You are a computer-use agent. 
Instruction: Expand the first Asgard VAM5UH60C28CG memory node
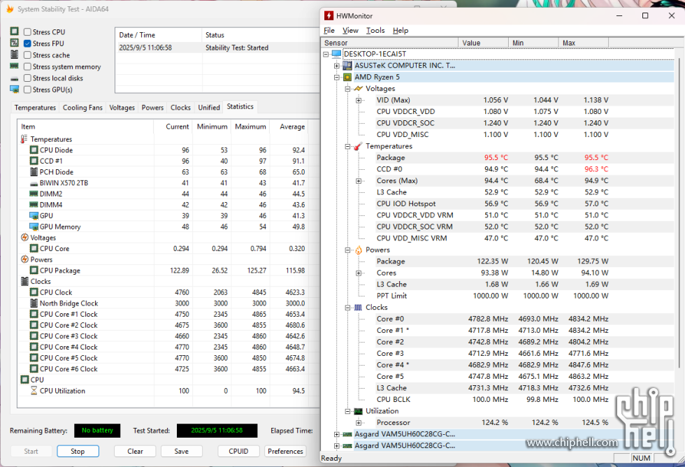point(337,434)
